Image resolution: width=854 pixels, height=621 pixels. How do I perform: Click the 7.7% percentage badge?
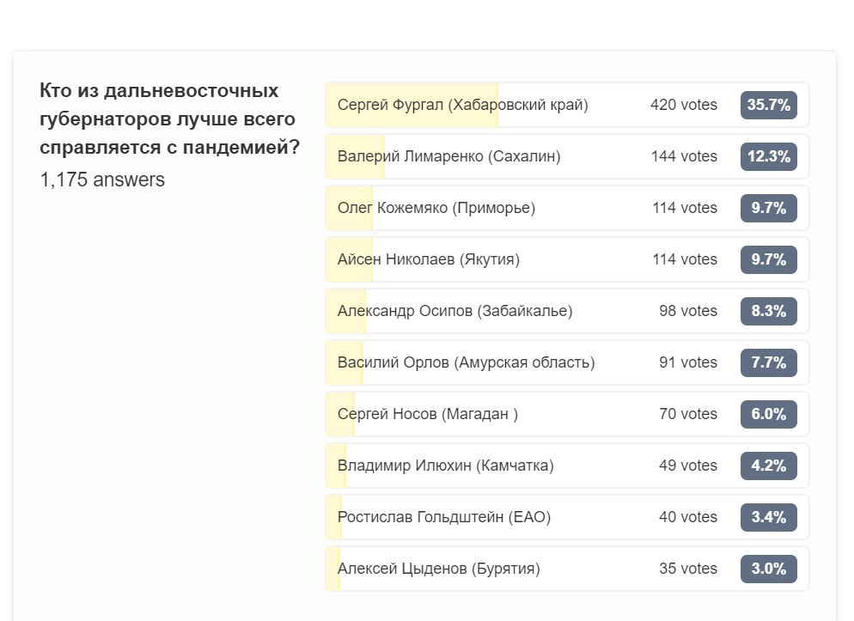[768, 362]
